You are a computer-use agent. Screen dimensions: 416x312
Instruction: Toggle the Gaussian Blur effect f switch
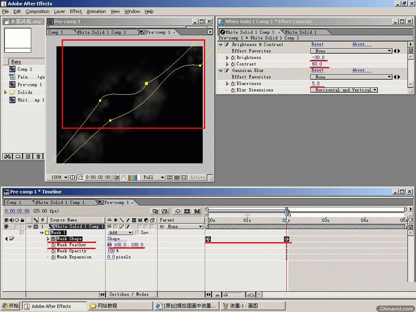(x=227, y=71)
